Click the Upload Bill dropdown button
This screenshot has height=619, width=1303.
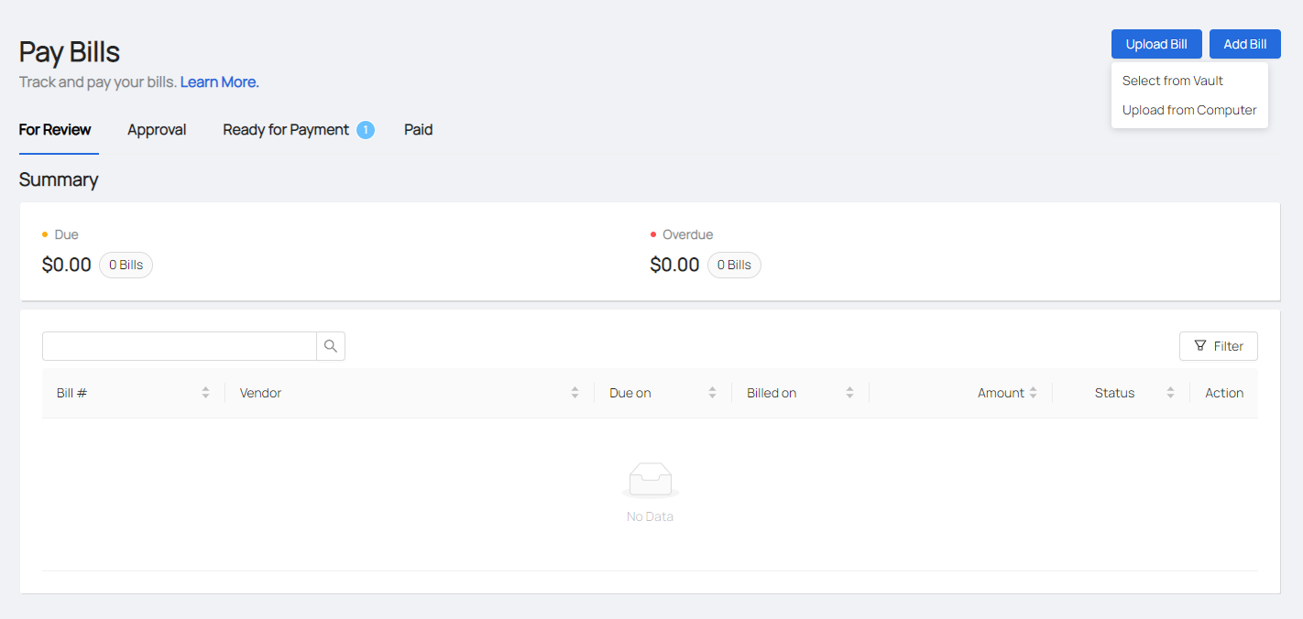1155,44
